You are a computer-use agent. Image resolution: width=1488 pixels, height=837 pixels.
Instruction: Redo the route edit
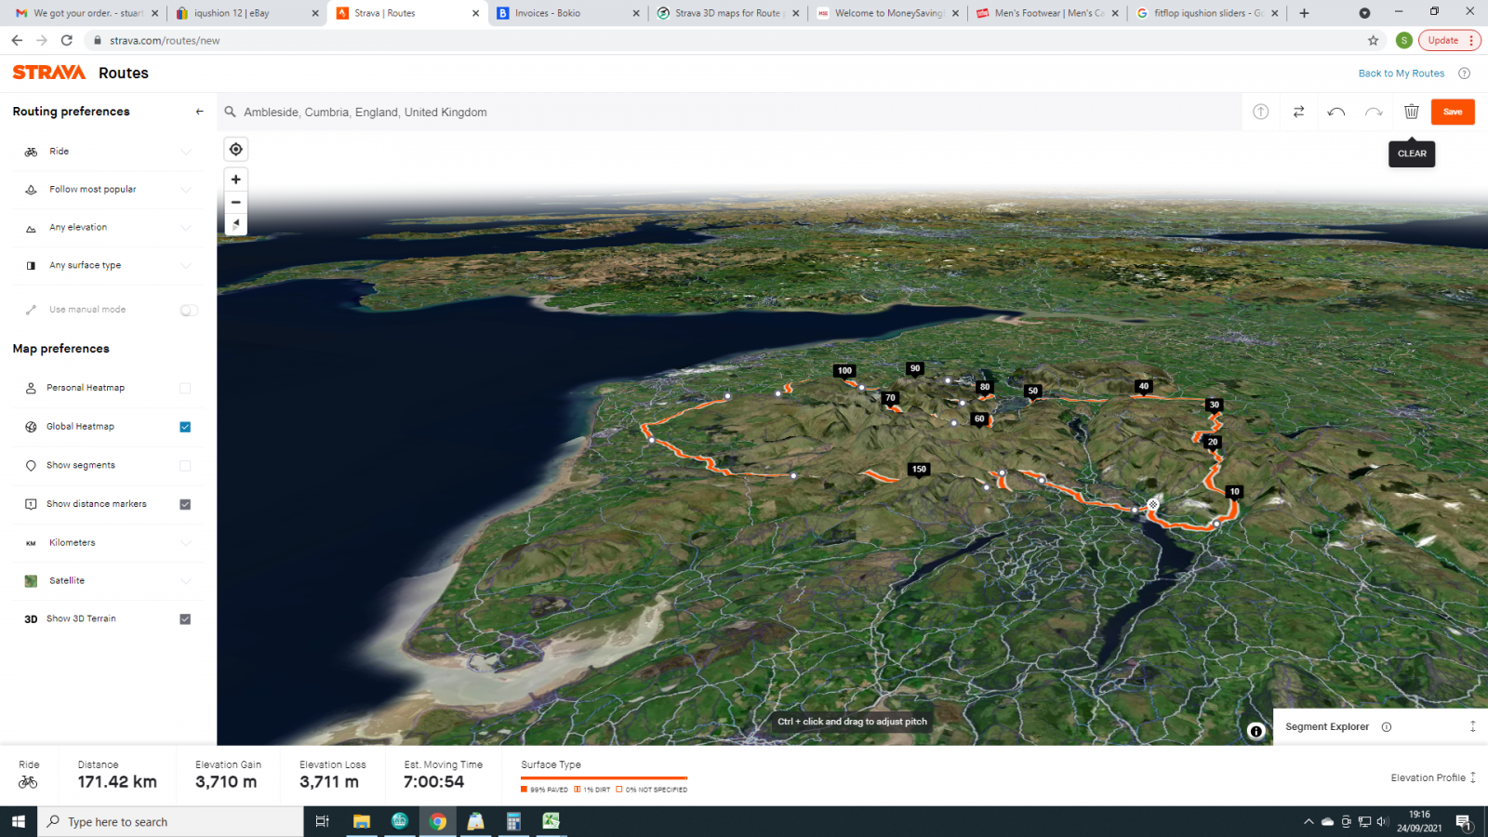pos(1374,112)
